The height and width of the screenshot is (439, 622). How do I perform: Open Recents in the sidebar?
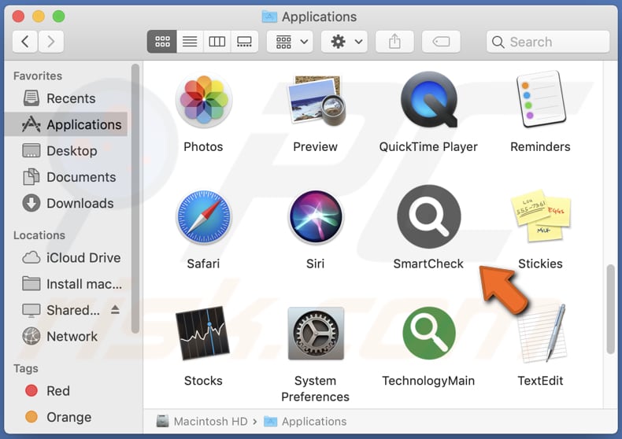[66, 98]
